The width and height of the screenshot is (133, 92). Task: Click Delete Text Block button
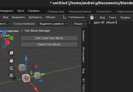(49, 44)
